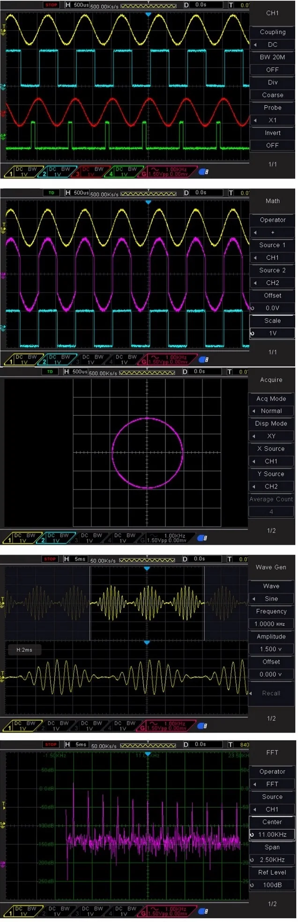This screenshot has width=298, height=922.
Task: Toggle Div setting from Coarse
Action: [272, 95]
